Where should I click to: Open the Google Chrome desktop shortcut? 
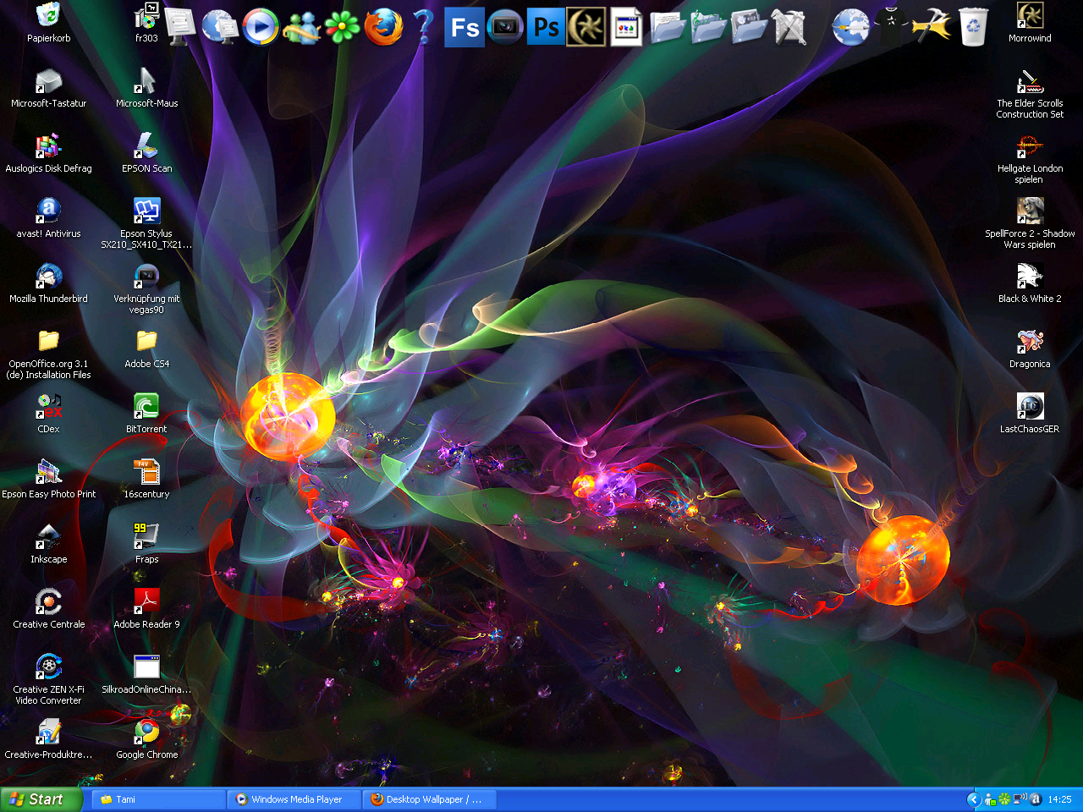tap(146, 732)
